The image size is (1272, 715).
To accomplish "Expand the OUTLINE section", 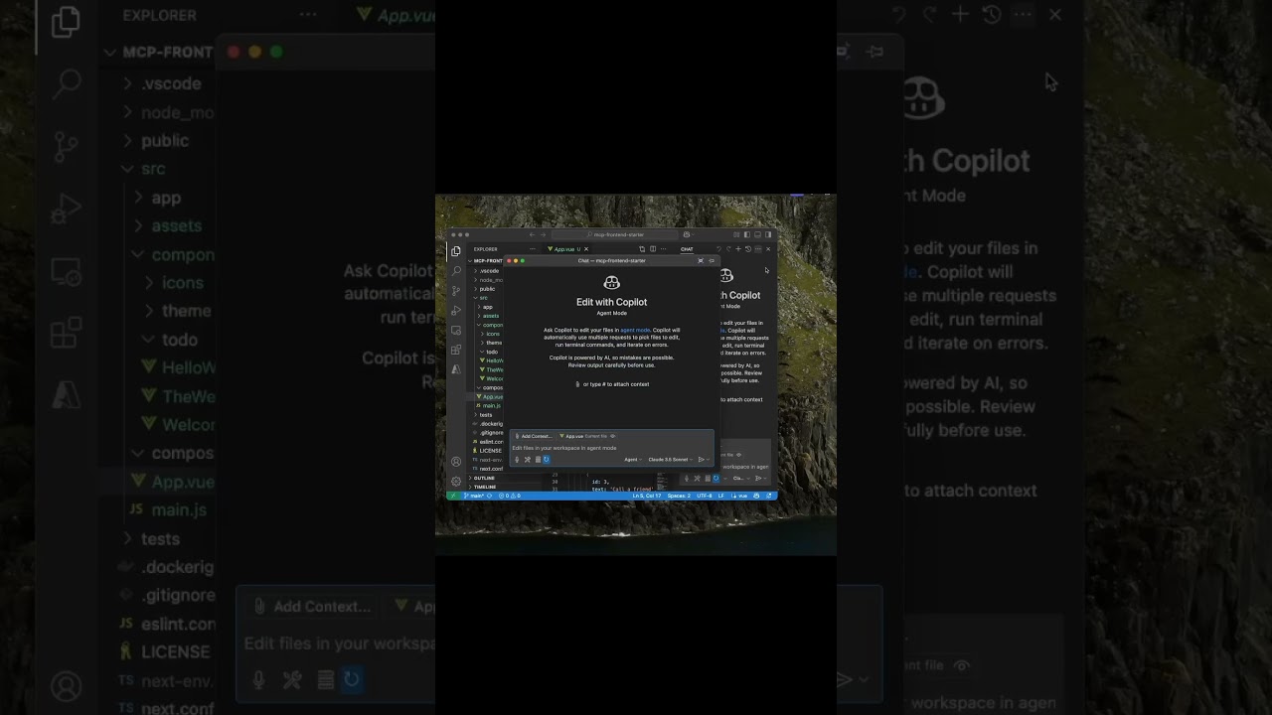I will (483, 478).
